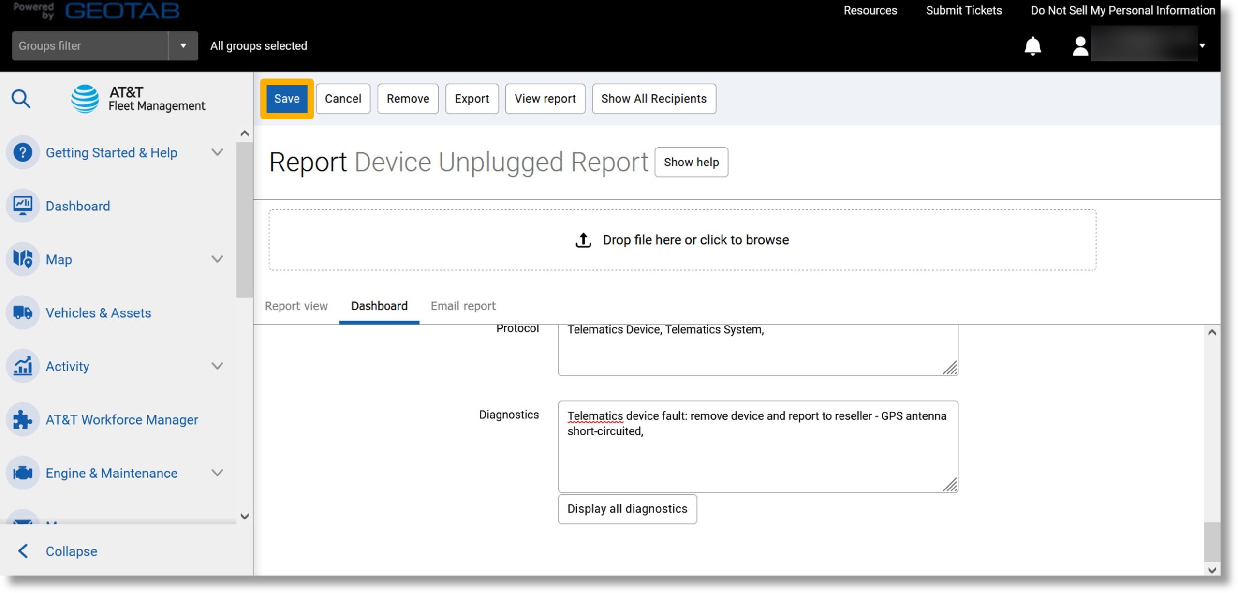Click the AT&T Fleet Management logo icon
This screenshot has height=593, width=1238.
point(85,98)
